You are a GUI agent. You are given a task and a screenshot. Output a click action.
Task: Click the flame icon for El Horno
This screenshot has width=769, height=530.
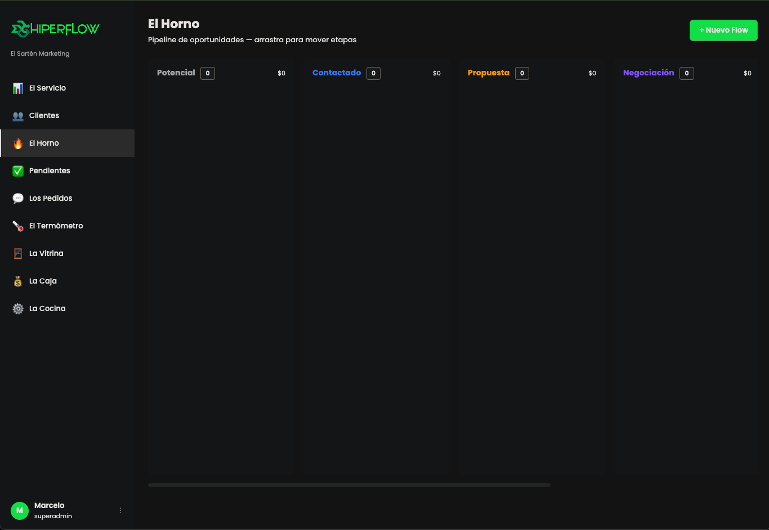click(18, 143)
